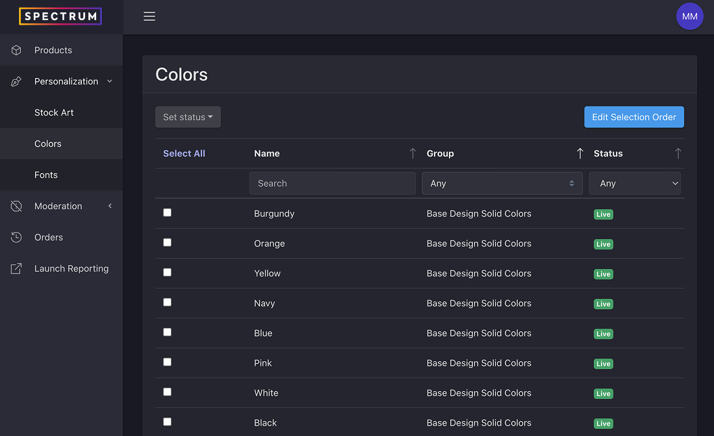Click the Moderation shield icon
This screenshot has width=714, height=436.
coord(16,207)
